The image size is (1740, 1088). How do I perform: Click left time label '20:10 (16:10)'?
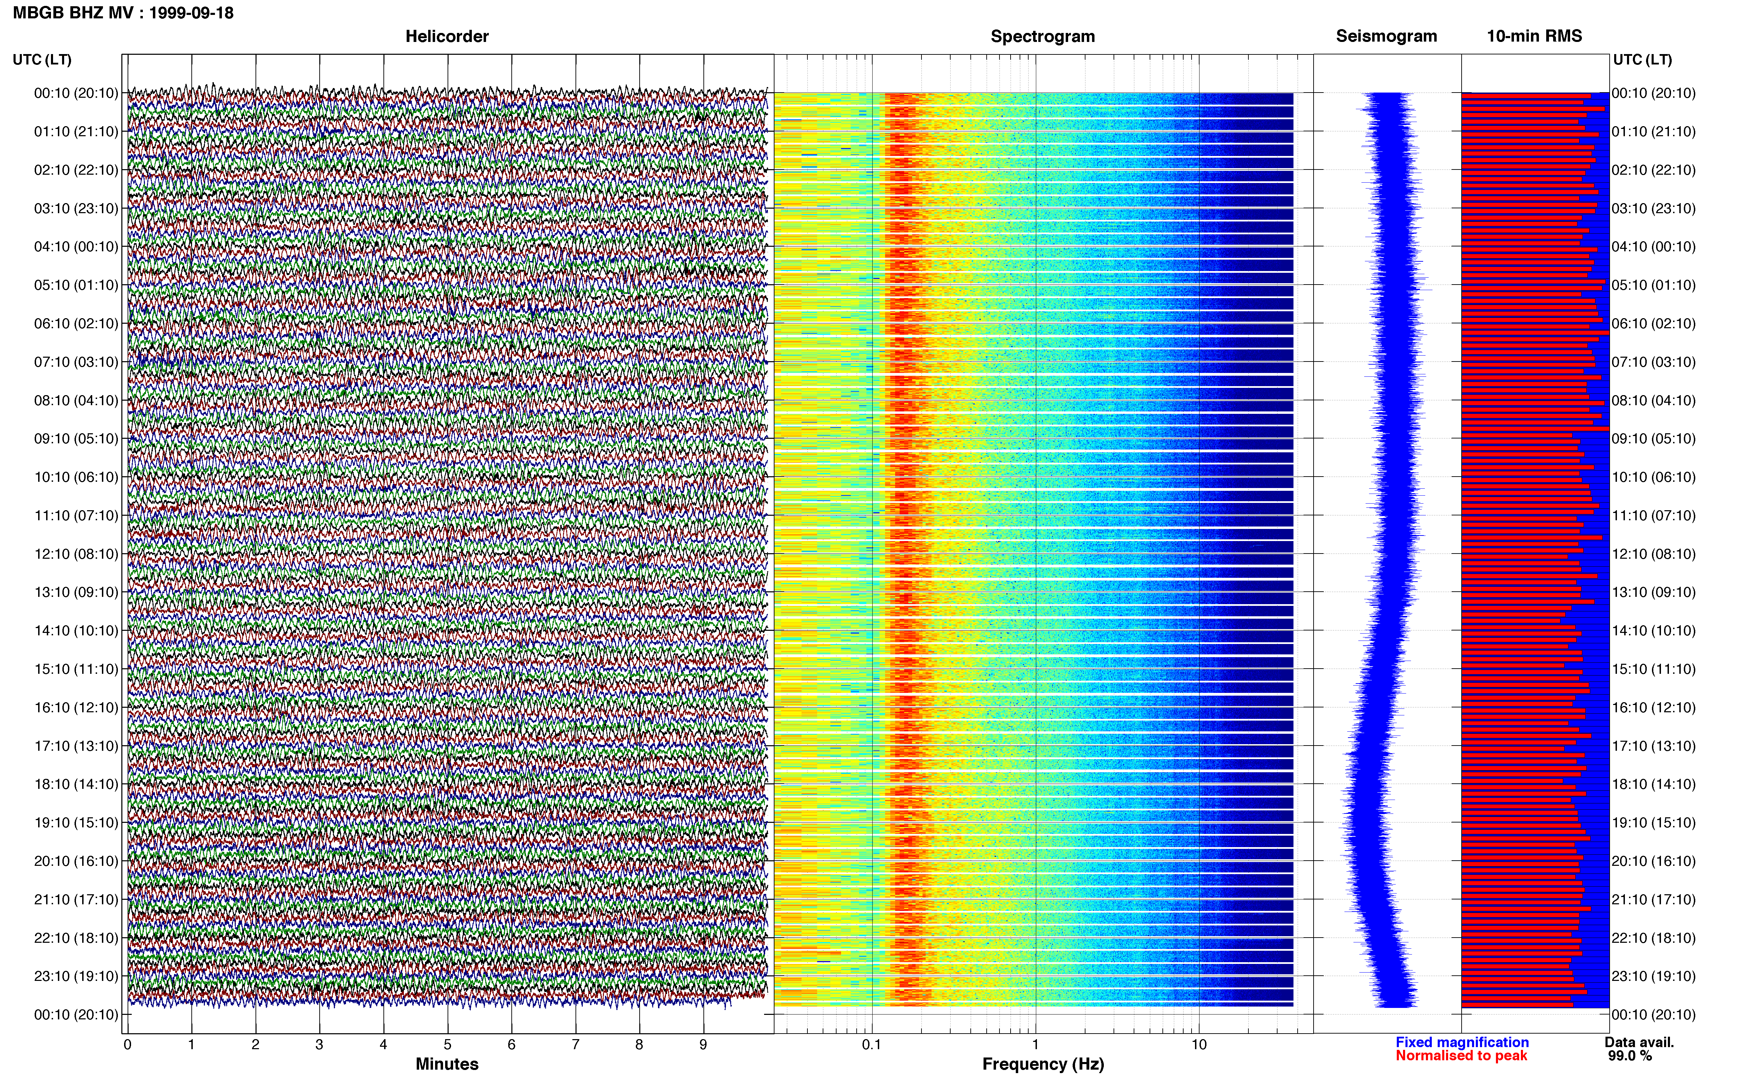coord(76,861)
